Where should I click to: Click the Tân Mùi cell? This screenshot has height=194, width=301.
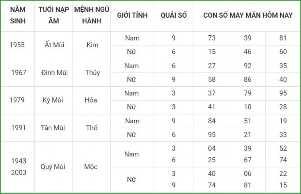tap(53, 128)
